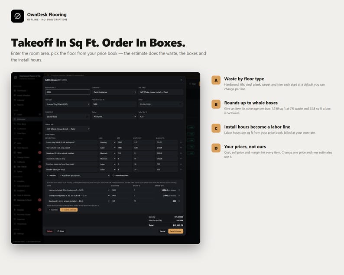Open Kind dropdown for Tear-out line
The height and width of the screenshot is (275, 344).
tap(107, 148)
